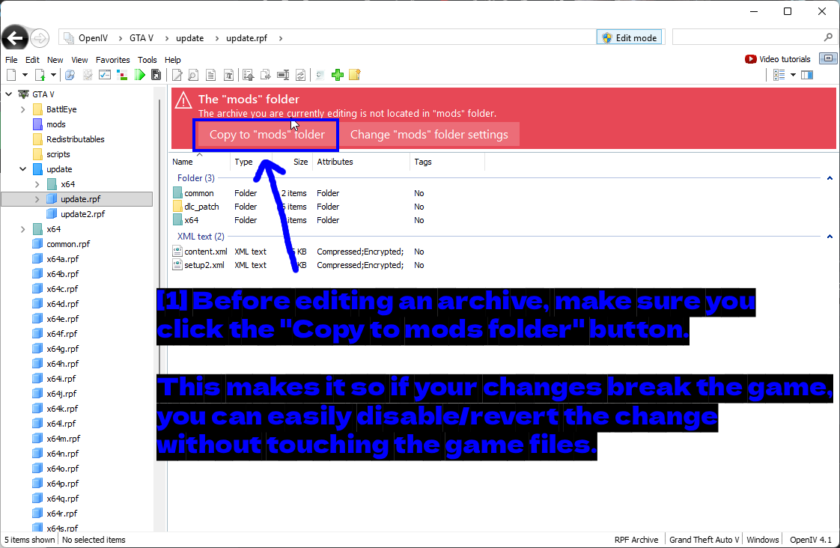Open breadcrumb chevron after update.rpf
Viewport: 840px width, 548px height.
point(281,38)
